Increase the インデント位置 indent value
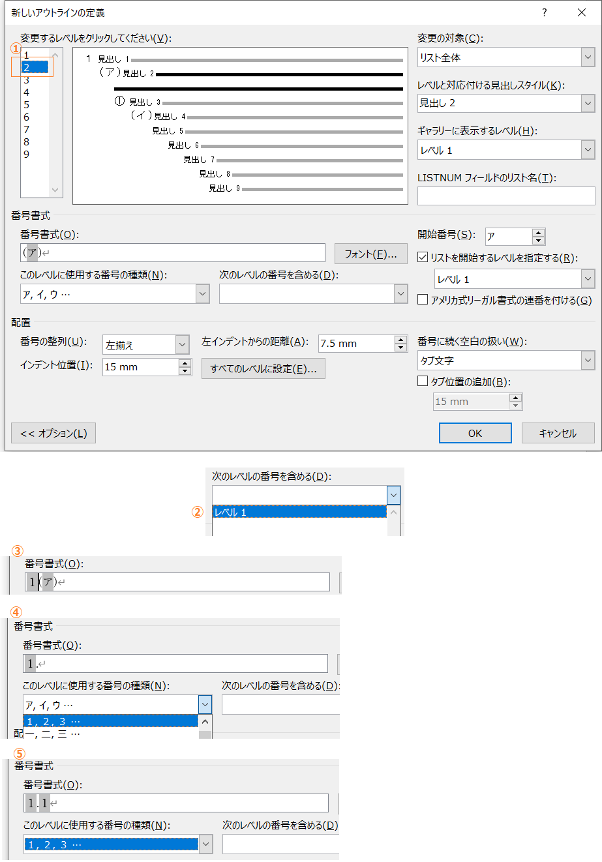 185,363
